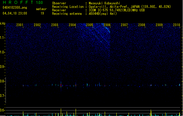Click the 2310 time marker
The width and height of the screenshot is (183, 116).
[x=177, y=25]
